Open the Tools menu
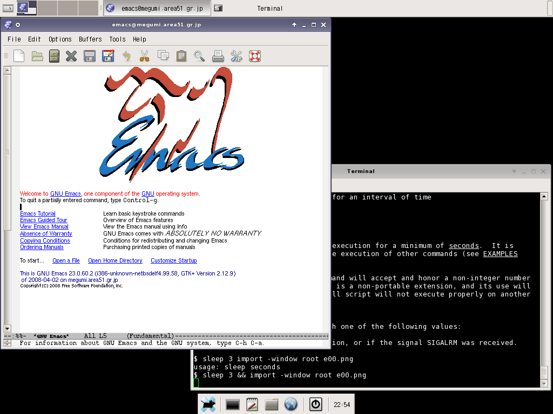 point(117,39)
